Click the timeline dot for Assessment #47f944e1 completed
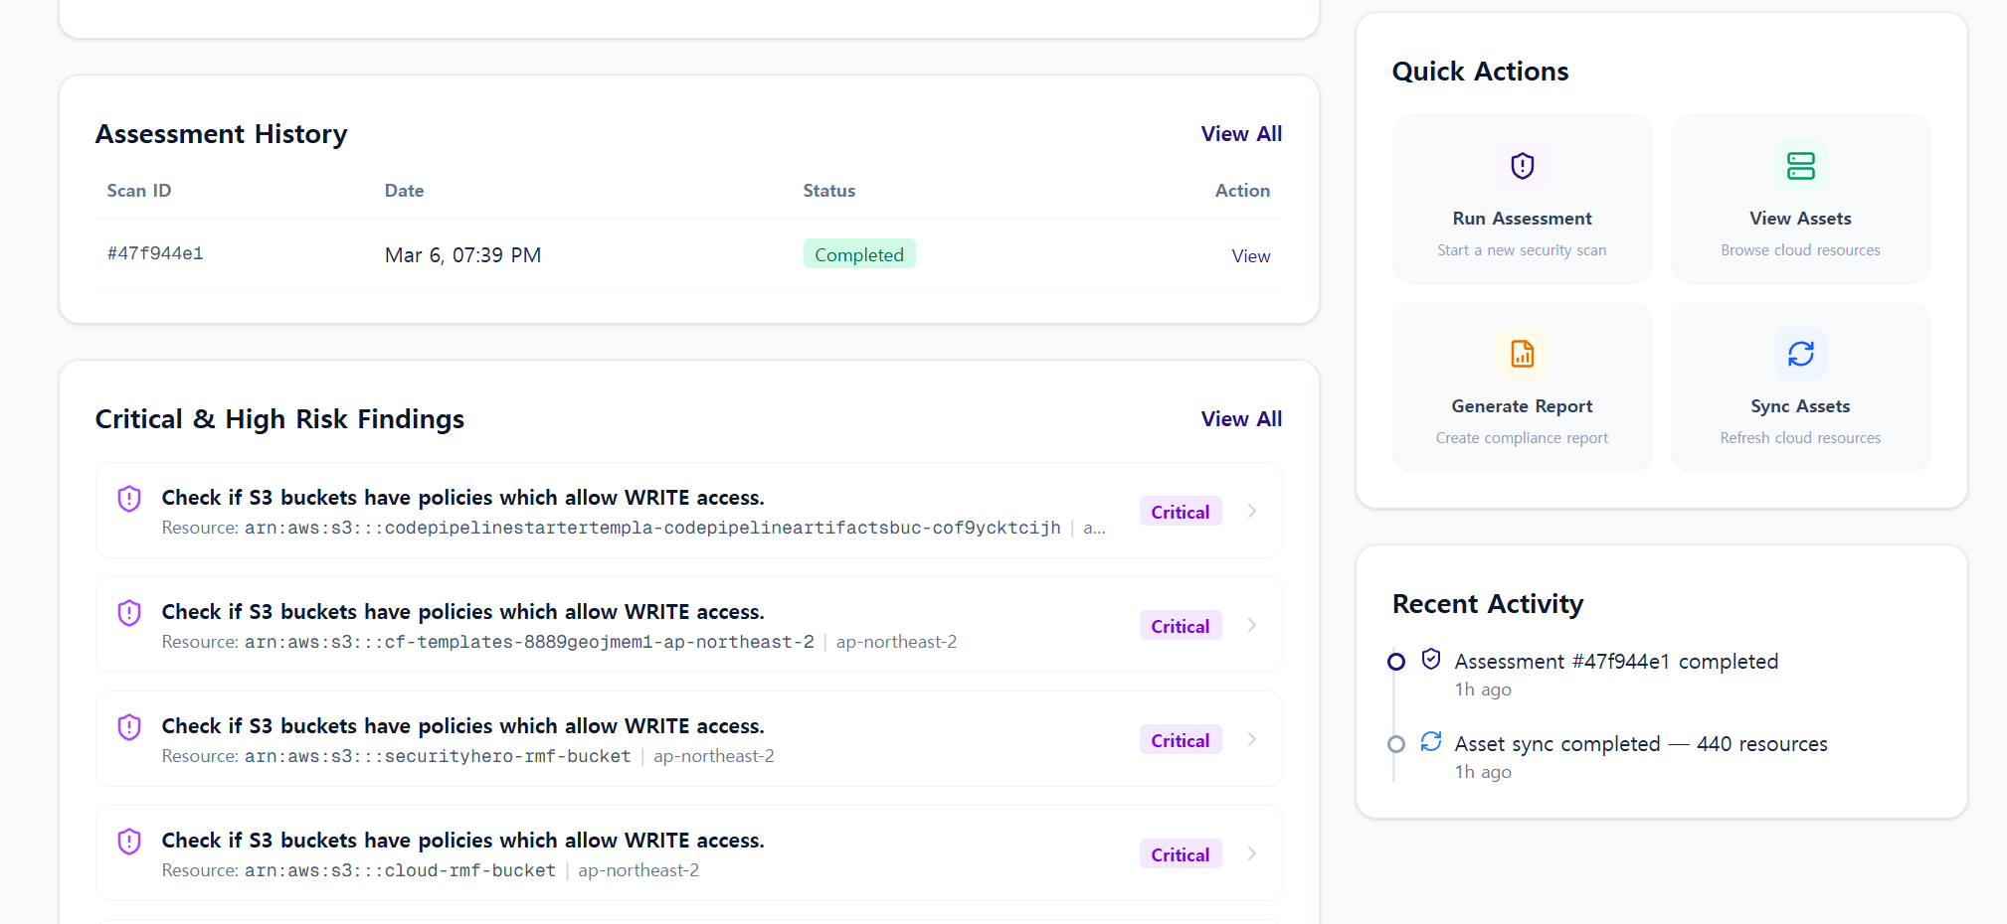Screen dimensions: 2007x924 (1396, 662)
